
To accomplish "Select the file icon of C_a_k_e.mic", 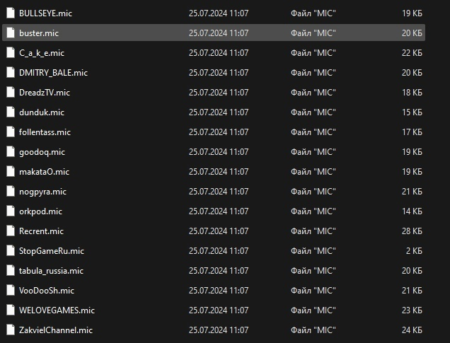I will [11, 52].
